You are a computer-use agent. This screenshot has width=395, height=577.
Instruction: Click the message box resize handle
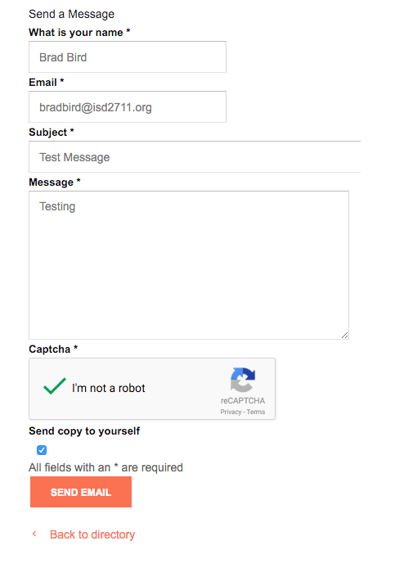tap(344, 335)
